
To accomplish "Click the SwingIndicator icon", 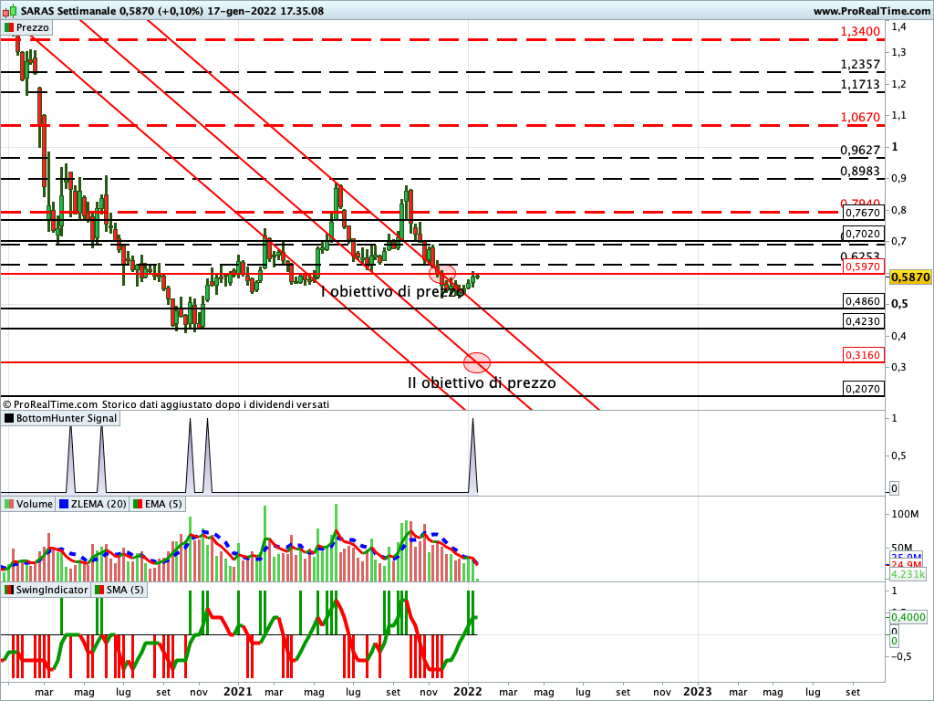I will 9,590.
